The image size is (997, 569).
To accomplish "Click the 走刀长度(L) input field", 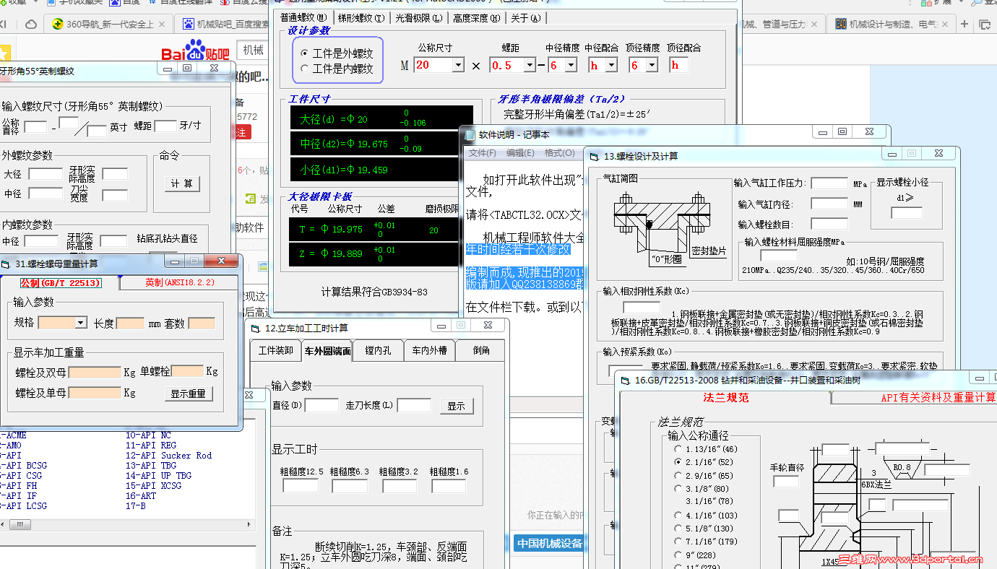I will click(414, 406).
